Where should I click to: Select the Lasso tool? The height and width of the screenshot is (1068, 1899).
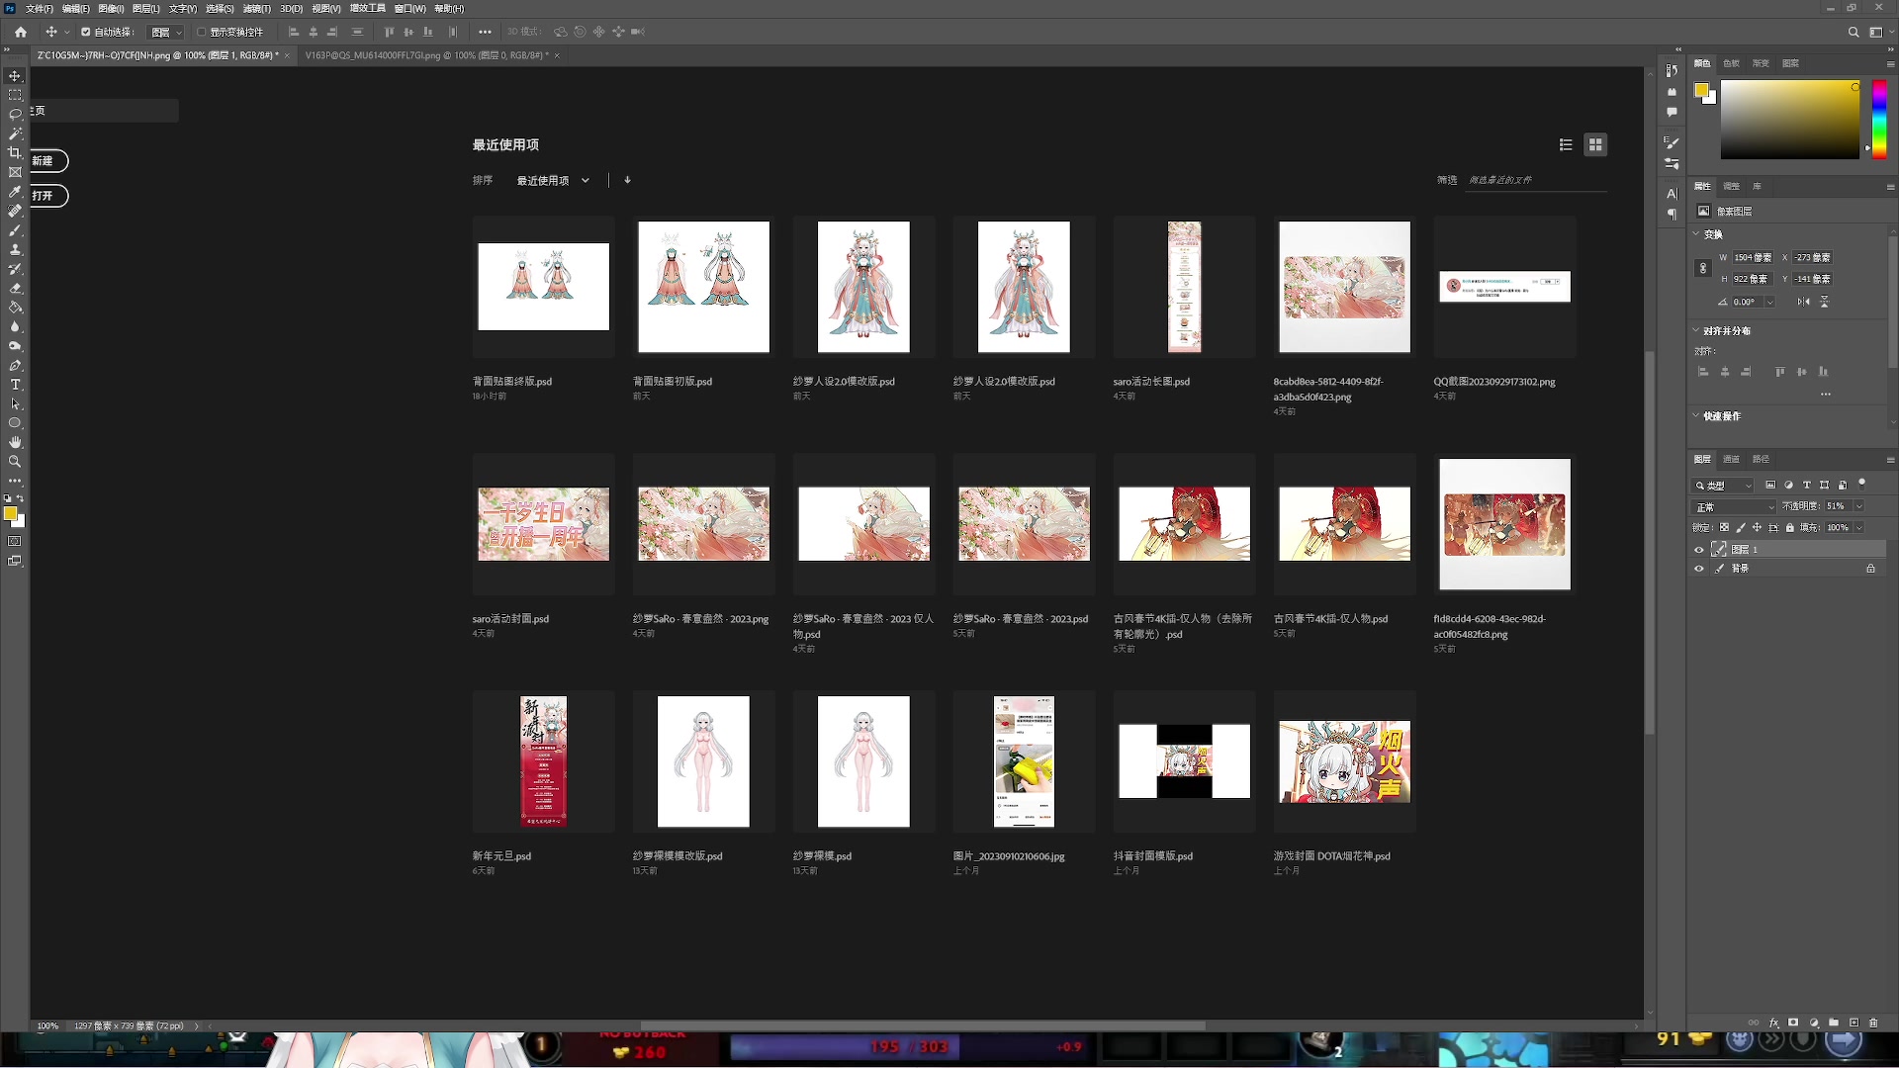(15, 115)
